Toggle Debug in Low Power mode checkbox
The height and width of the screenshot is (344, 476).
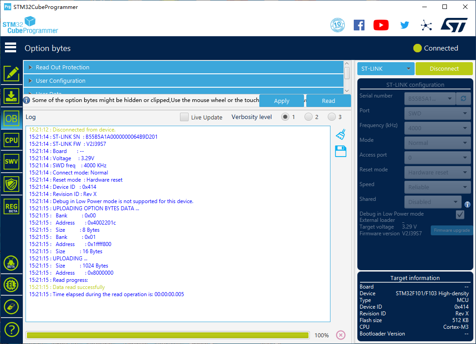tap(460, 214)
